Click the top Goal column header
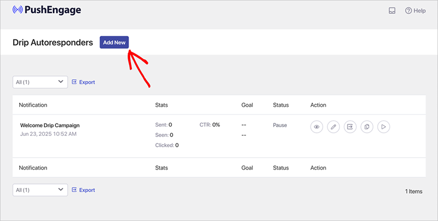 247,105
